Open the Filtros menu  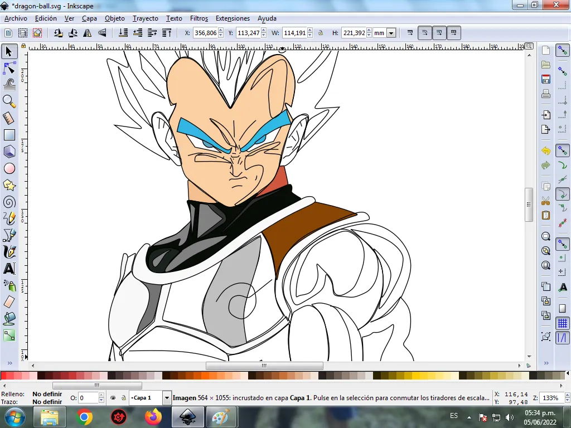click(199, 18)
